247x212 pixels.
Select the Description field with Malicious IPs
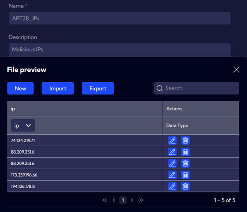coord(119,50)
